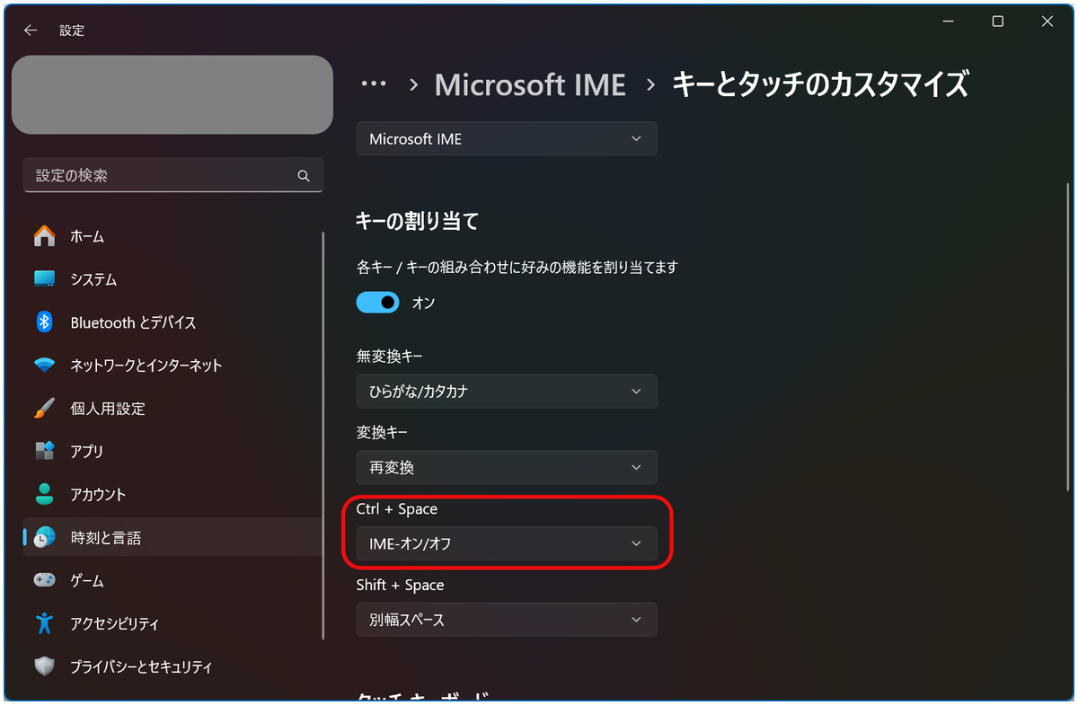Click the breadcrumb ellipsis to show parents

coord(374,84)
